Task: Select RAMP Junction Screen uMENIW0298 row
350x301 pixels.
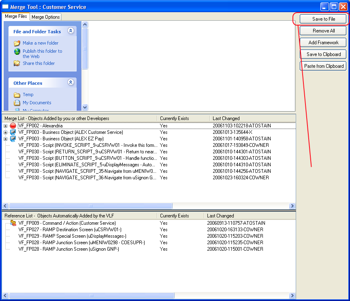Action: [x=149, y=243]
